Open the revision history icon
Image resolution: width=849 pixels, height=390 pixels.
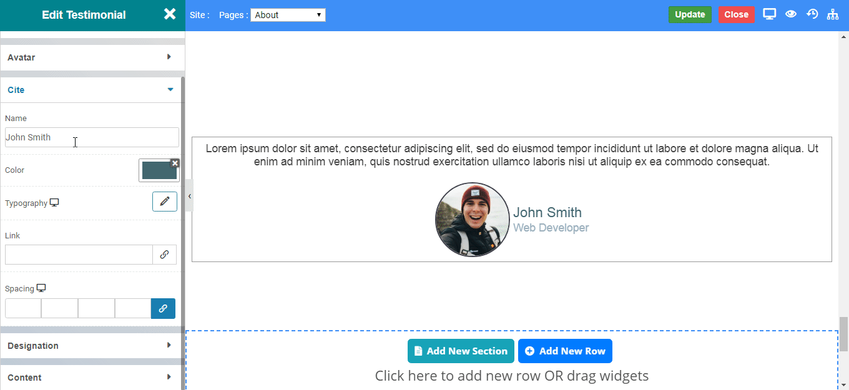coord(812,14)
